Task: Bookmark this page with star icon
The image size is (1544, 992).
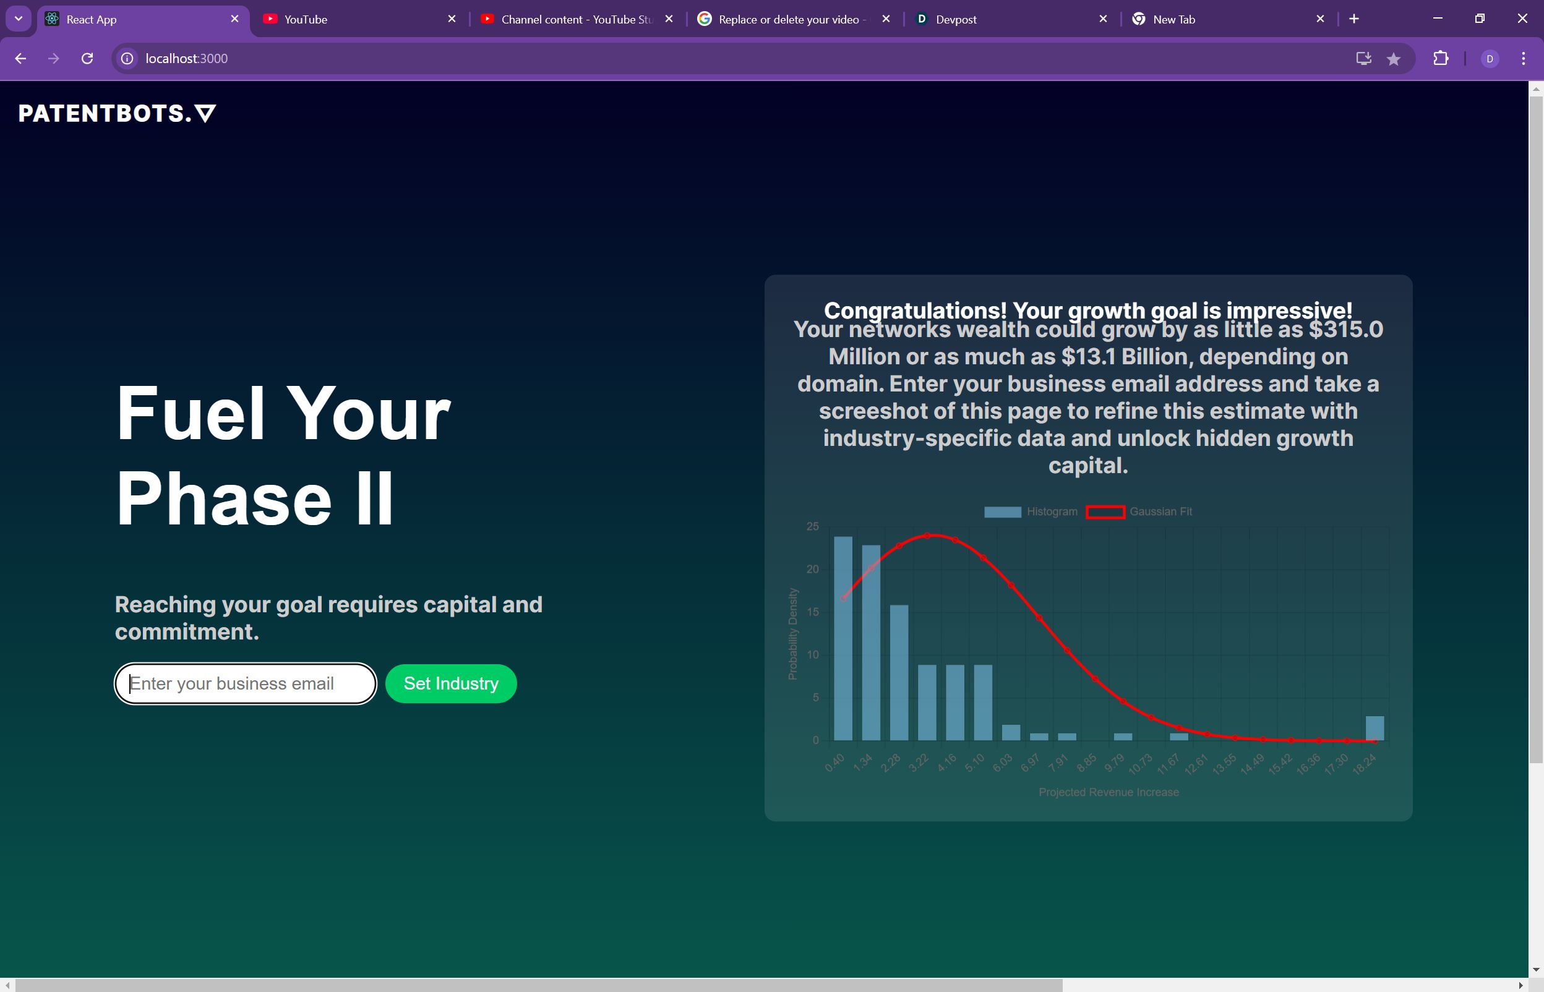Action: click(x=1393, y=59)
